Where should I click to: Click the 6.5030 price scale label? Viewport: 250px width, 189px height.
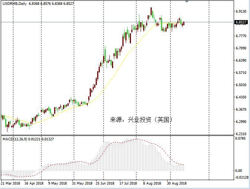[241, 85]
